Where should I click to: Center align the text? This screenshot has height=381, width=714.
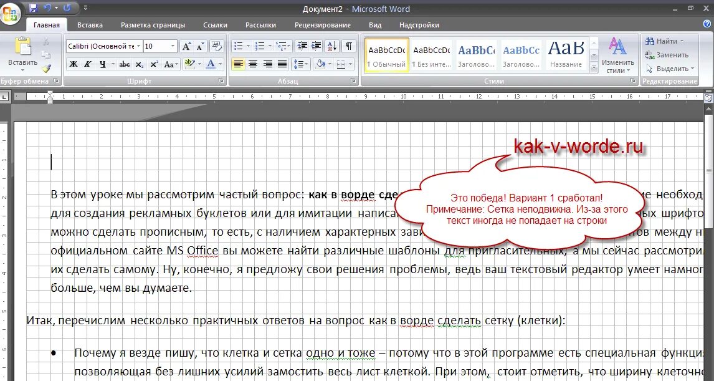[x=253, y=64]
